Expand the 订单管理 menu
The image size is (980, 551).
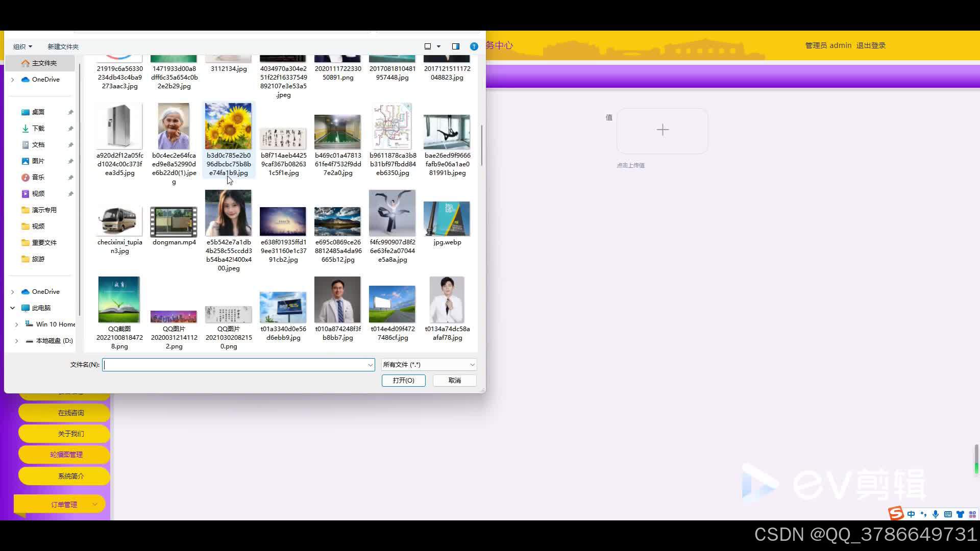point(60,505)
